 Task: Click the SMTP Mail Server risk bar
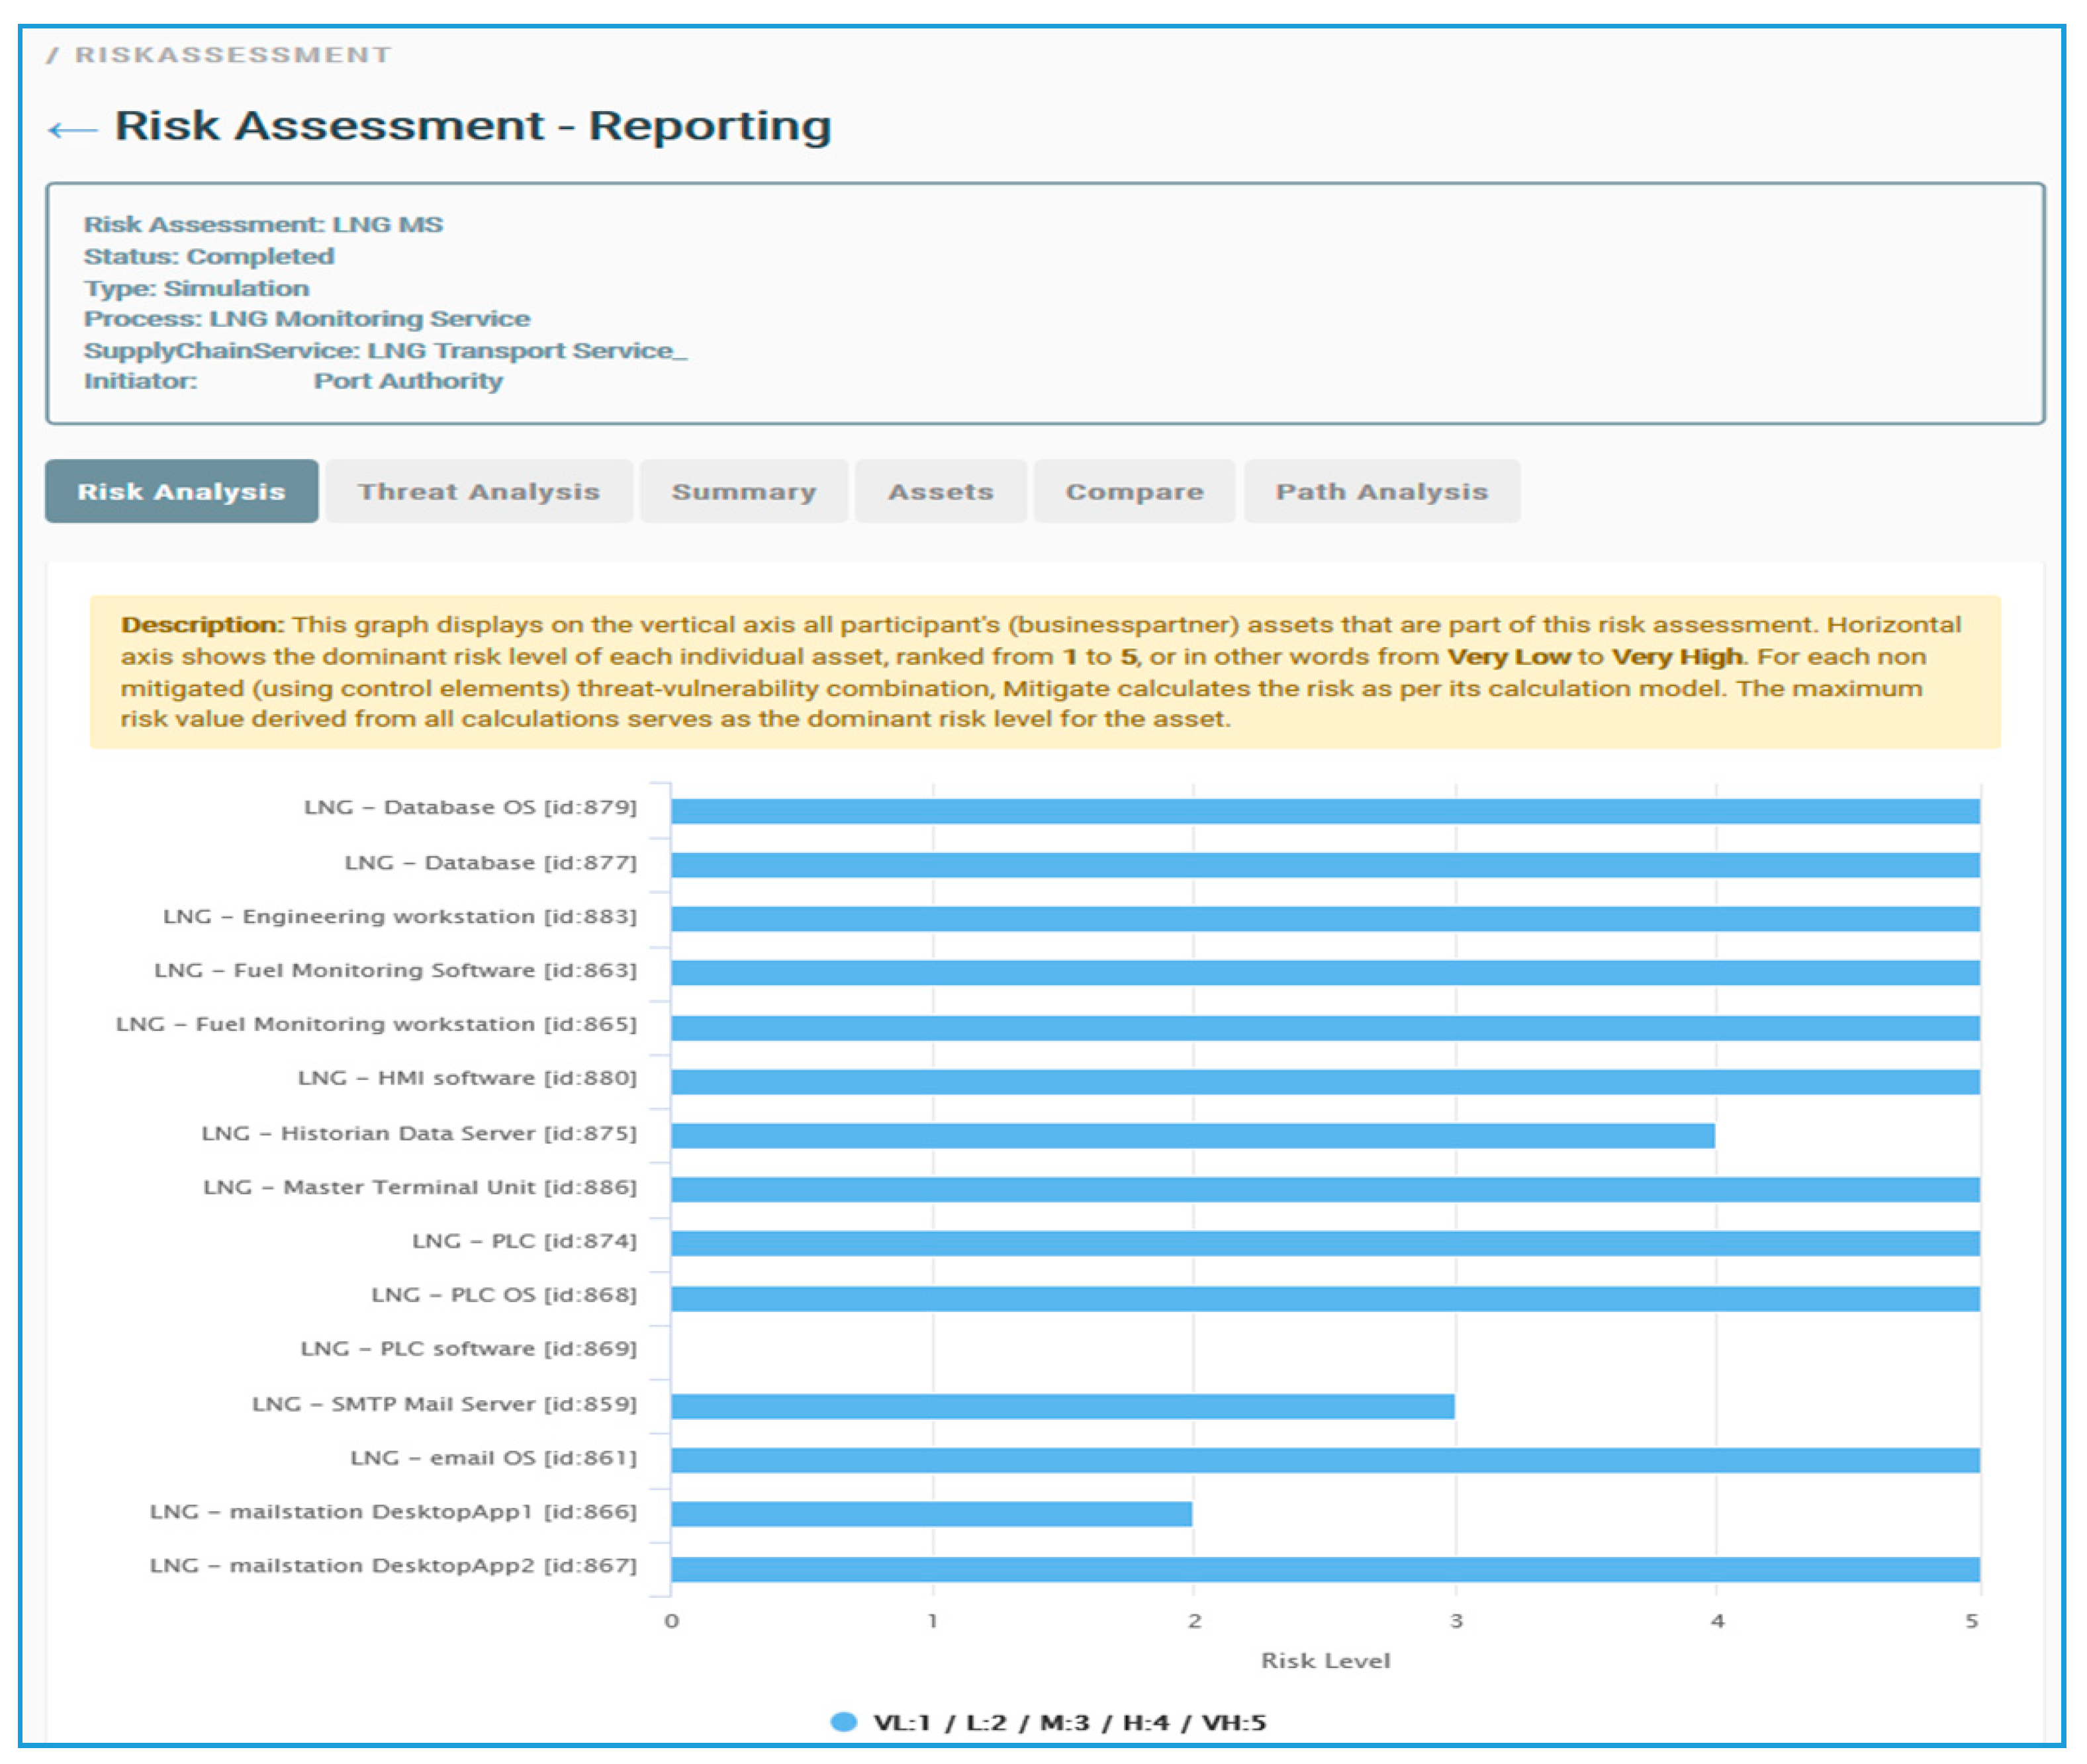1062,1406
